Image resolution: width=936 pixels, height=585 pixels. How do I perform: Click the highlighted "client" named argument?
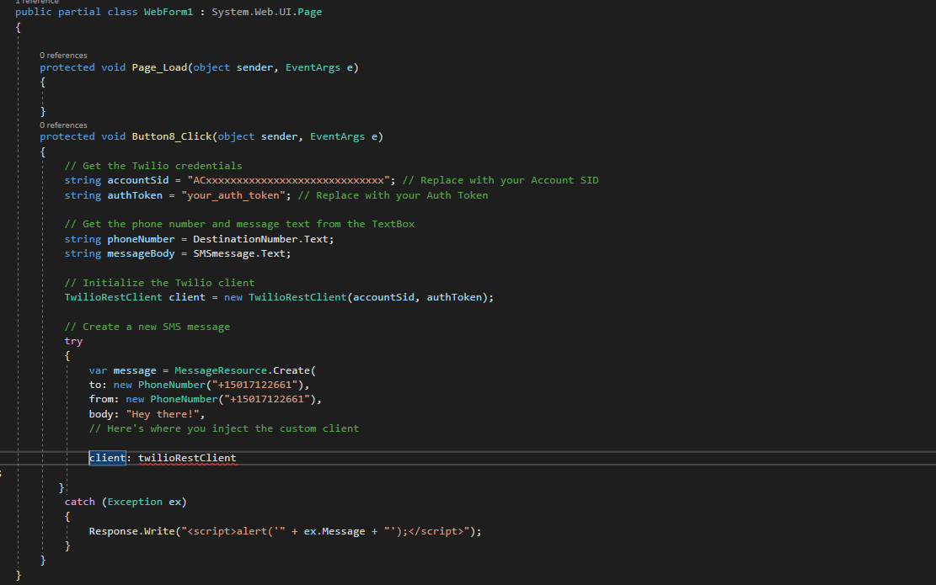pos(108,458)
